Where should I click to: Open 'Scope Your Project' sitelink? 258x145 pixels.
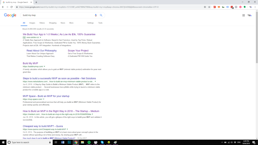point(78,51)
